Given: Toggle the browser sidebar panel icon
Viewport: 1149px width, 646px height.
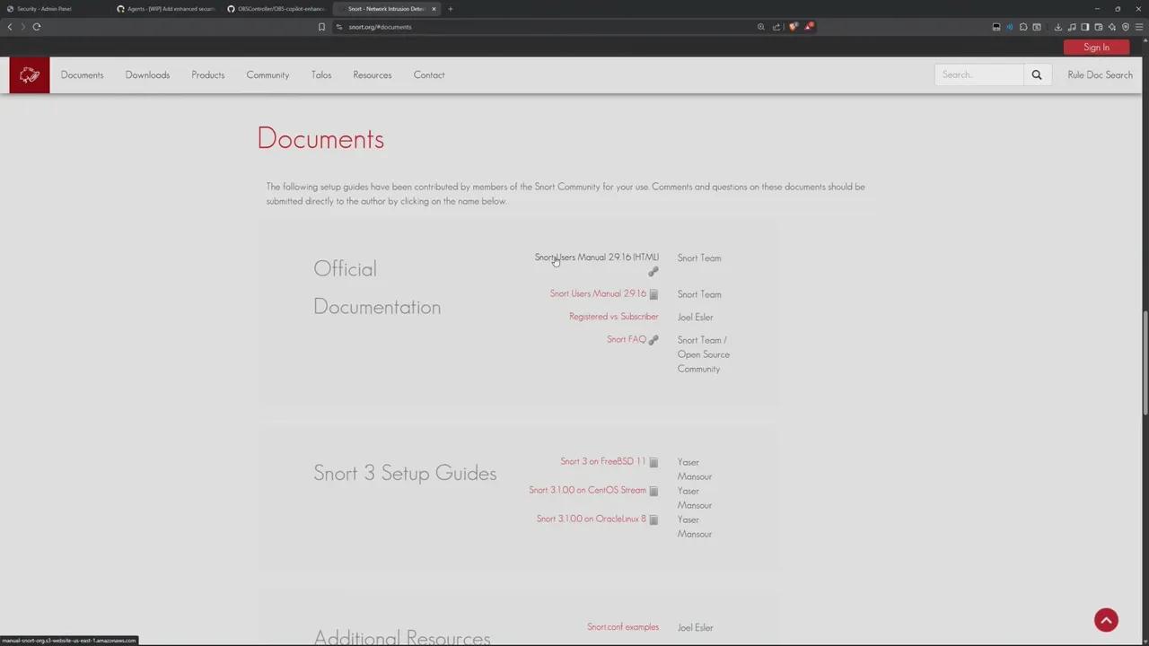Looking at the screenshot, I should tap(1085, 27).
